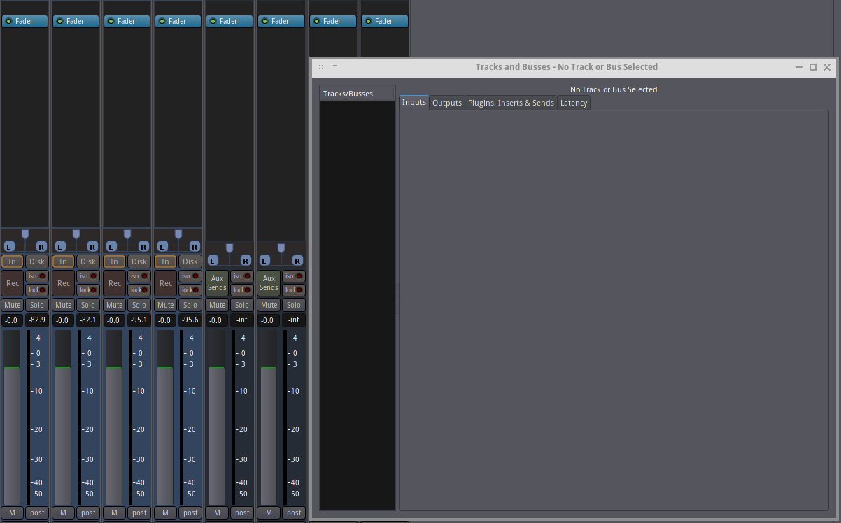841x523 pixels.
Task: Mute the strip showing -82.1 peak
Action: [64, 305]
